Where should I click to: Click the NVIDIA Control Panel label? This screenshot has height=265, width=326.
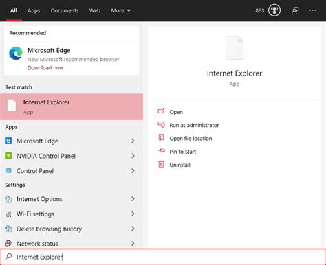point(46,156)
